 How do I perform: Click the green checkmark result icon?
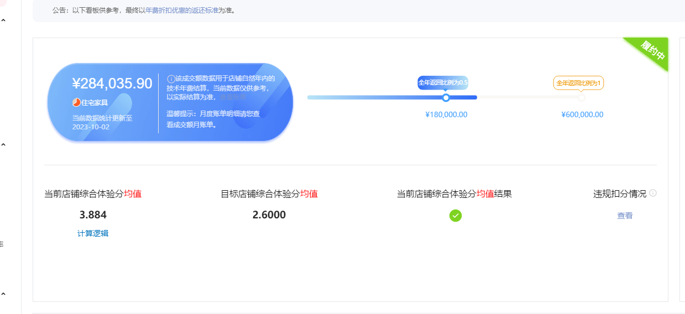pos(456,216)
